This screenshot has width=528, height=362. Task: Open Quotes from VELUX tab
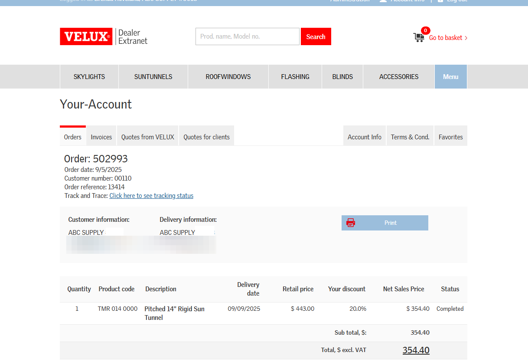(148, 137)
